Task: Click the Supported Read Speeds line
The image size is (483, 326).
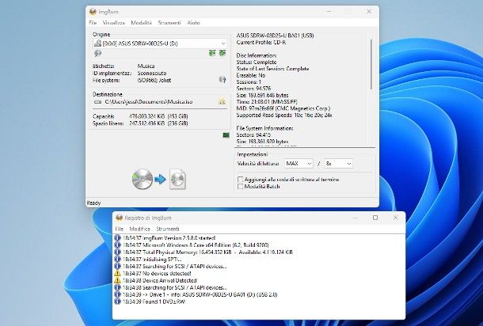Action: 284,116
